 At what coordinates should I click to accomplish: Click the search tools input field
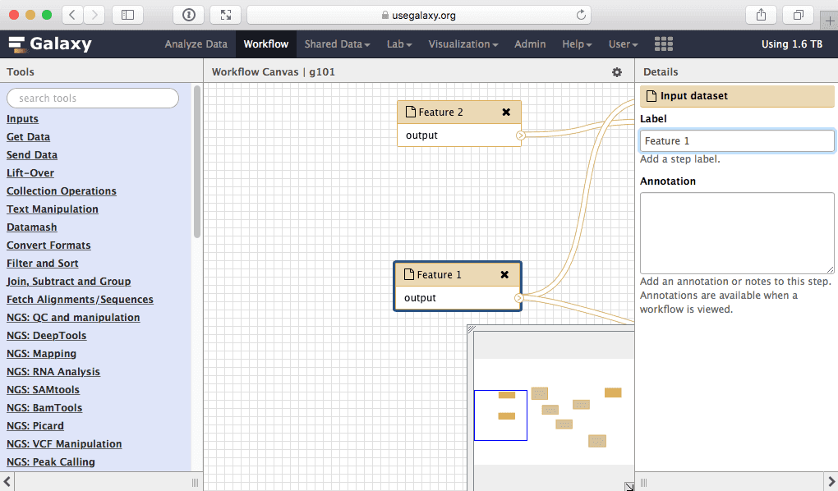coord(93,99)
